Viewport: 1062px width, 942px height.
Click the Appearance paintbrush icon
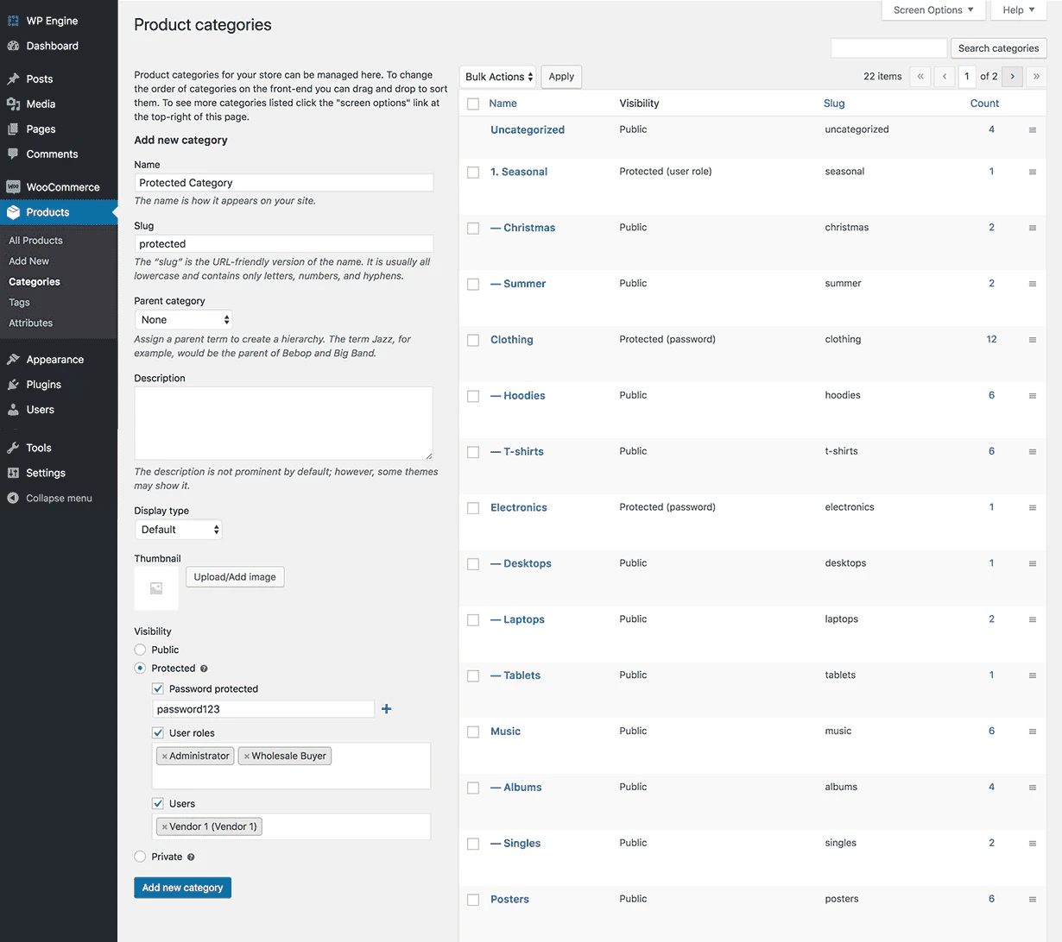tap(13, 360)
